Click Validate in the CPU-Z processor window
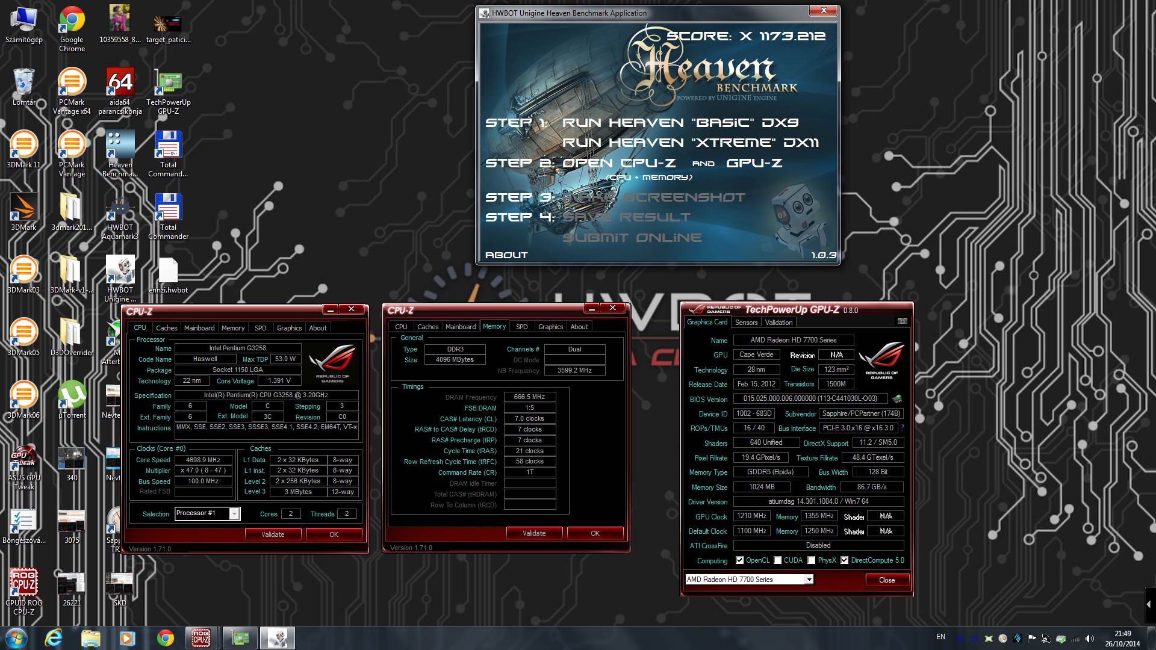1156x650 pixels. (x=273, y=534)
